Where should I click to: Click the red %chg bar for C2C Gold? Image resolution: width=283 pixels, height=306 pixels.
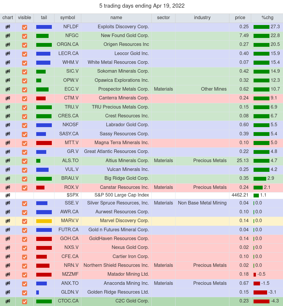pyautogui.click(x=261, y=301)
